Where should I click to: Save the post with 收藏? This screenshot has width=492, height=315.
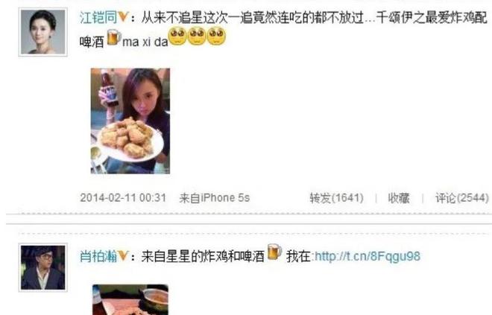399,198
